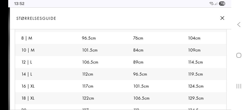This screenshot has width=246, height=110.
Task: Tap the WiFi signal status icon
Action: point(211,4)
